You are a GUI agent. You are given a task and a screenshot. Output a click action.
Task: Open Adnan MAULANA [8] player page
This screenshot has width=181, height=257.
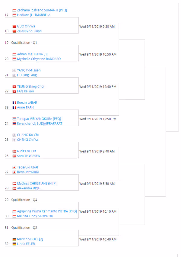point(32,54)
